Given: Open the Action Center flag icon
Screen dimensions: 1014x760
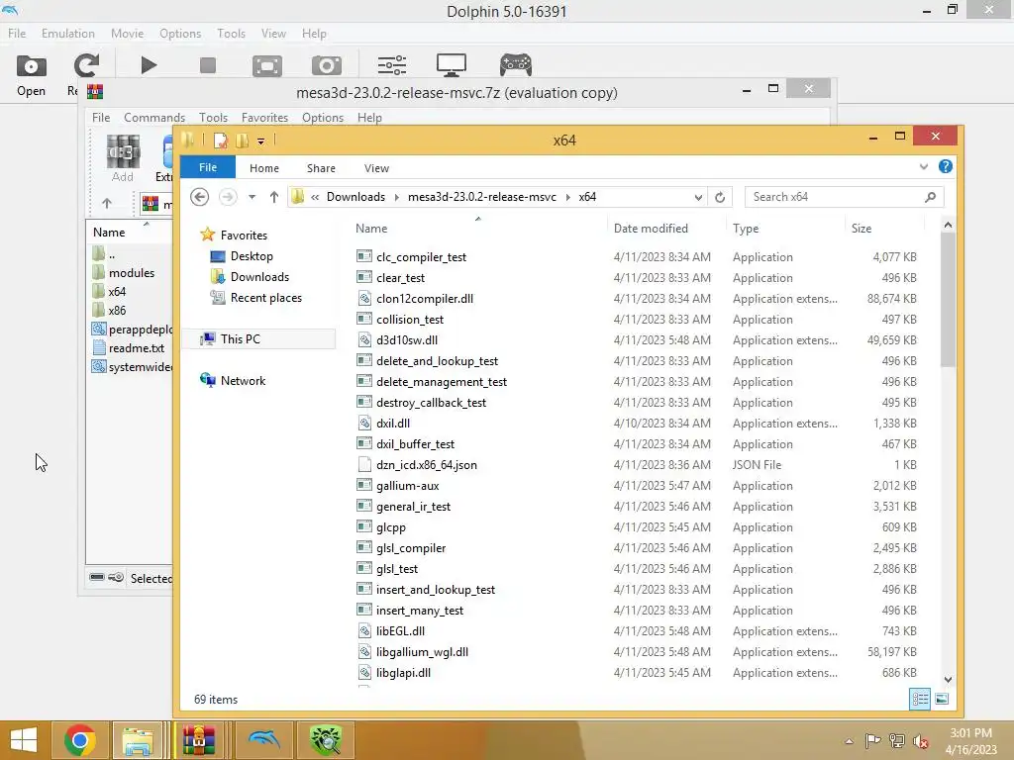Looking at the screenshot, I should (x=873, y=740).
